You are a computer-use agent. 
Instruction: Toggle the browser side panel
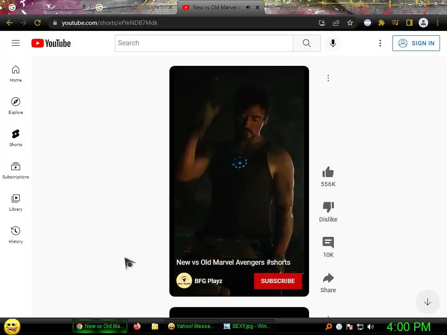pyautogui.click(x=409, y=23)
